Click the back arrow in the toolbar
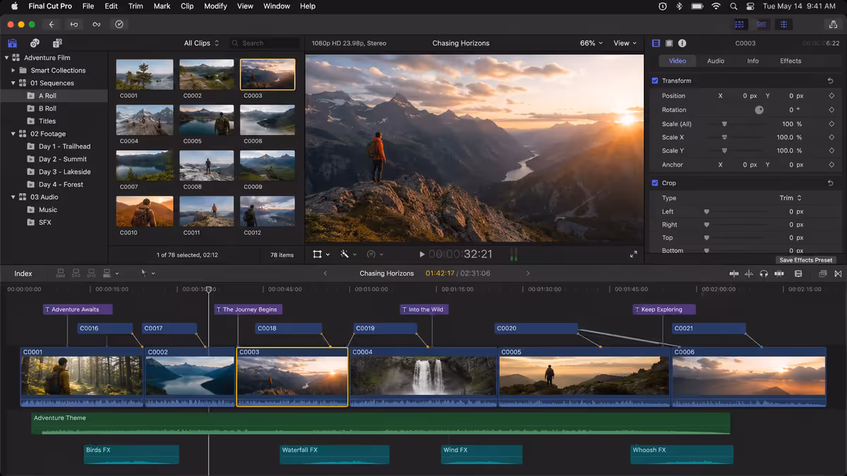The image size is (847, 476). point(52,24)
